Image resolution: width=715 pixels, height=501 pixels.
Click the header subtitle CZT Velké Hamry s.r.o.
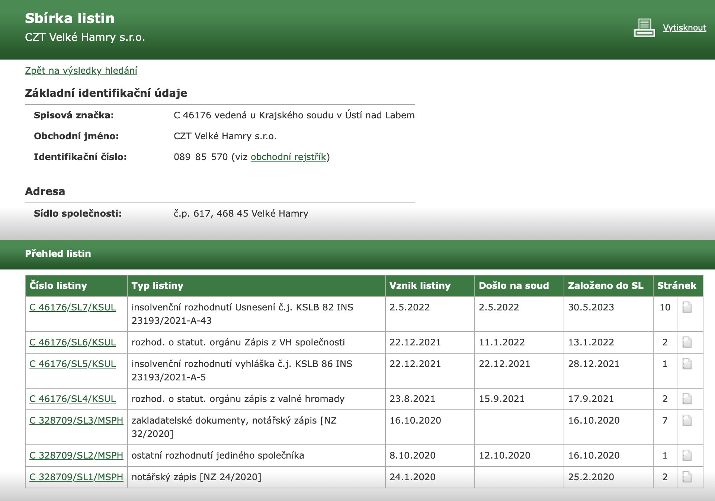85,37
